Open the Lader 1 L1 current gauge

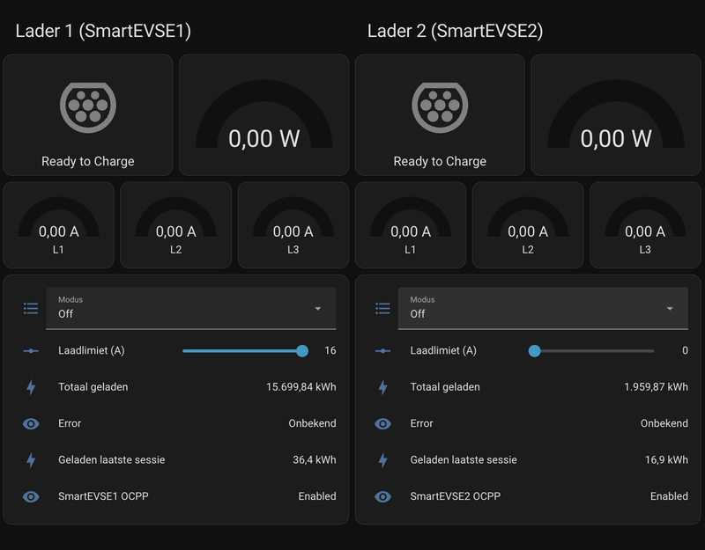pyautogui.click(x=58, y=225)
